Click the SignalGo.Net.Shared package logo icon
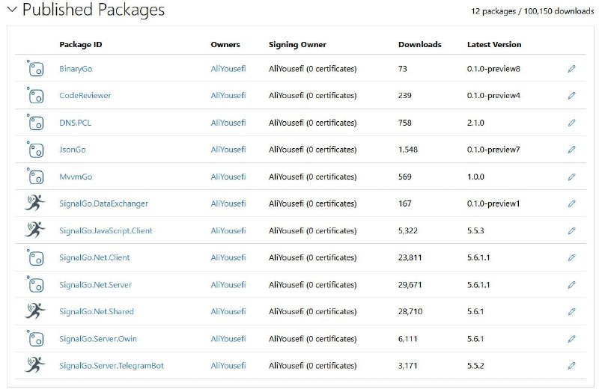The width and height of the screenshot is (599, 392). tap(34, 311)
